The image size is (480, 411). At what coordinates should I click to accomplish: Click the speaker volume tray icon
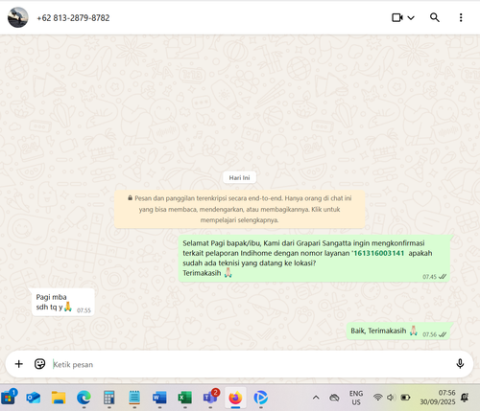391,398
